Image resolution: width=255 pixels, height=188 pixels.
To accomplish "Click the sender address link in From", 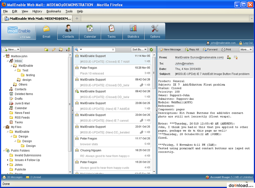I will (199, 57).
